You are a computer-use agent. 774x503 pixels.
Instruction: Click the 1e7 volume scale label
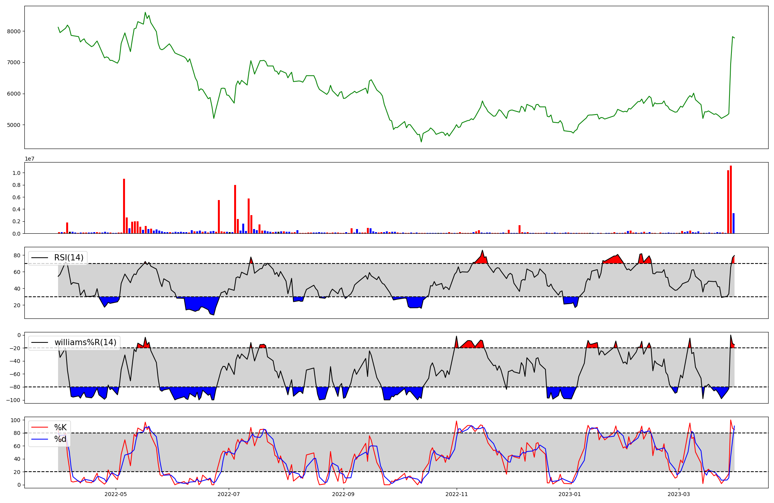pyautogui.click(x=30, y=159)
